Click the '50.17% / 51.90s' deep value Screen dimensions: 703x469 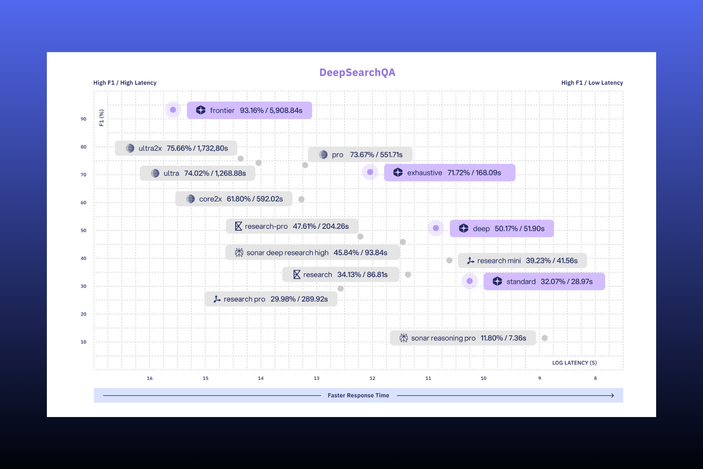tap(519, 228)
